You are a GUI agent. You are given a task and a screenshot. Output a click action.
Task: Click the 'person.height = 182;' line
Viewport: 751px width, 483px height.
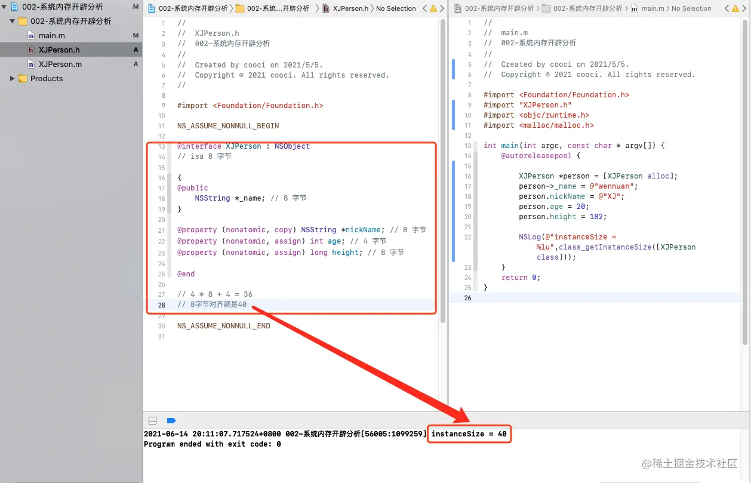(563, 217)
